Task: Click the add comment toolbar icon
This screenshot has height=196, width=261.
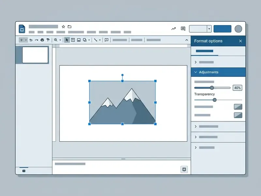Action: coord(107,40)
